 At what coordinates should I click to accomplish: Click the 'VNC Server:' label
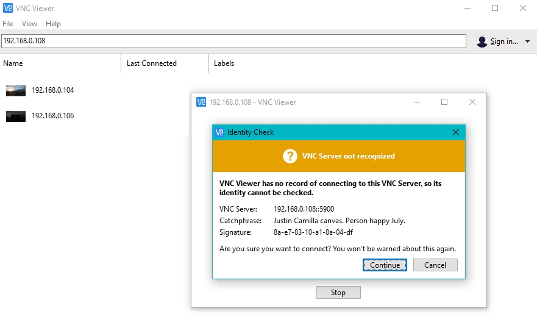238,209
